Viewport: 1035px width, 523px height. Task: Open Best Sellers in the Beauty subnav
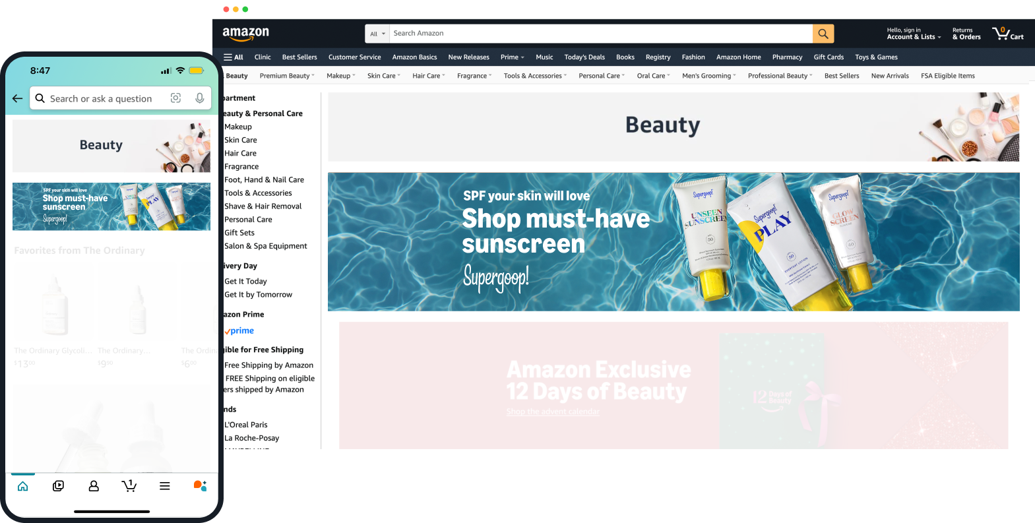coord(842,76)
